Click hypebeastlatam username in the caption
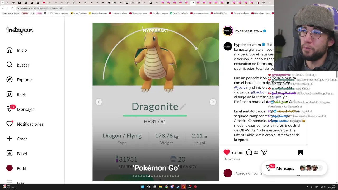This screenshot has height=190, width=338. coord(247,45)
